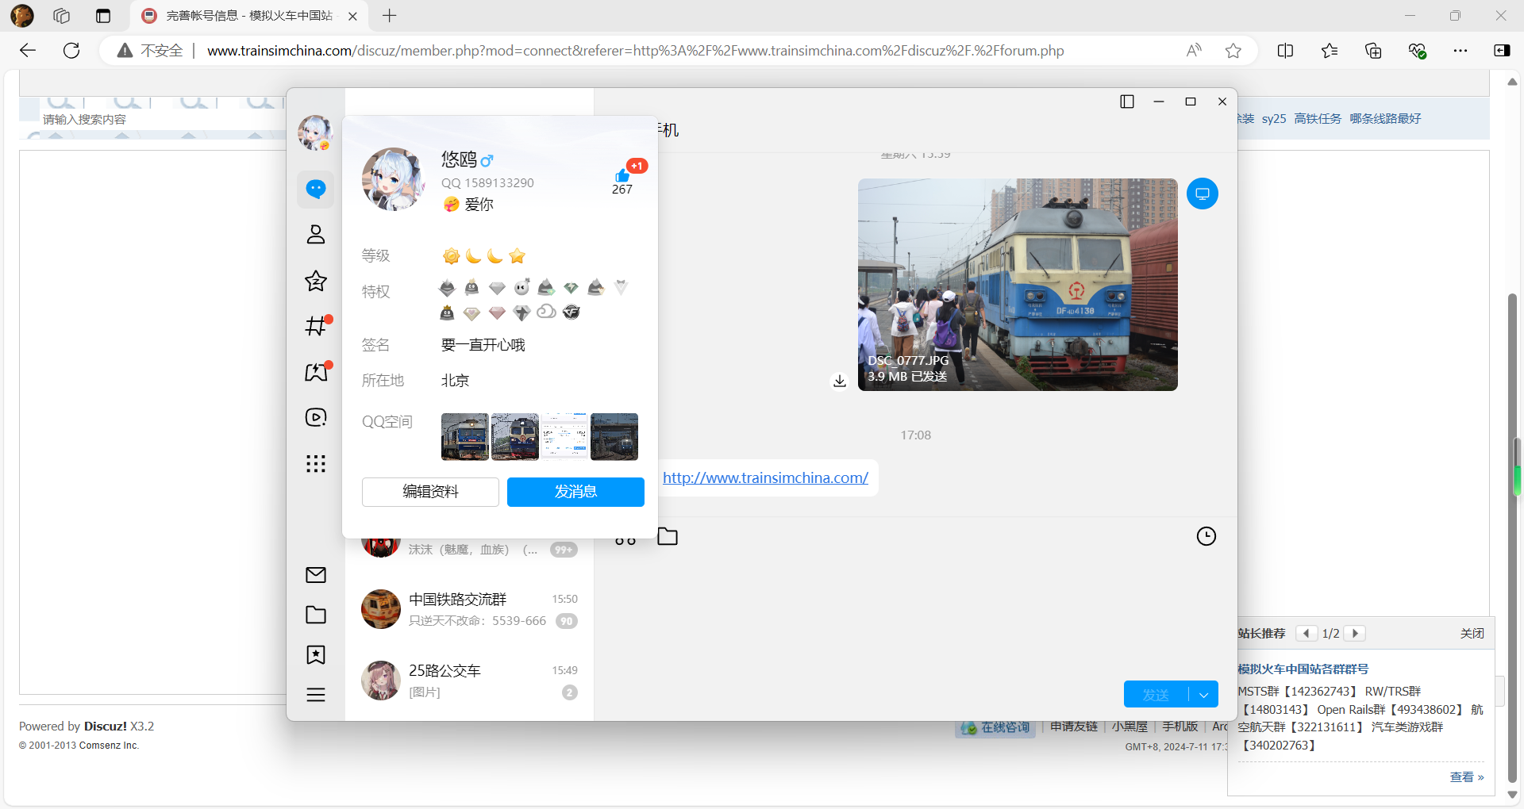Click the 不安全 site security warning
1524x809 pixels.
[x=151, y=51]
